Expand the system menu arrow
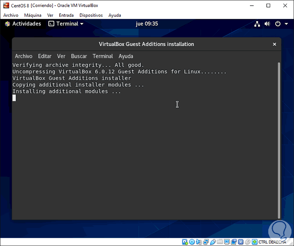 coord(286,24)
